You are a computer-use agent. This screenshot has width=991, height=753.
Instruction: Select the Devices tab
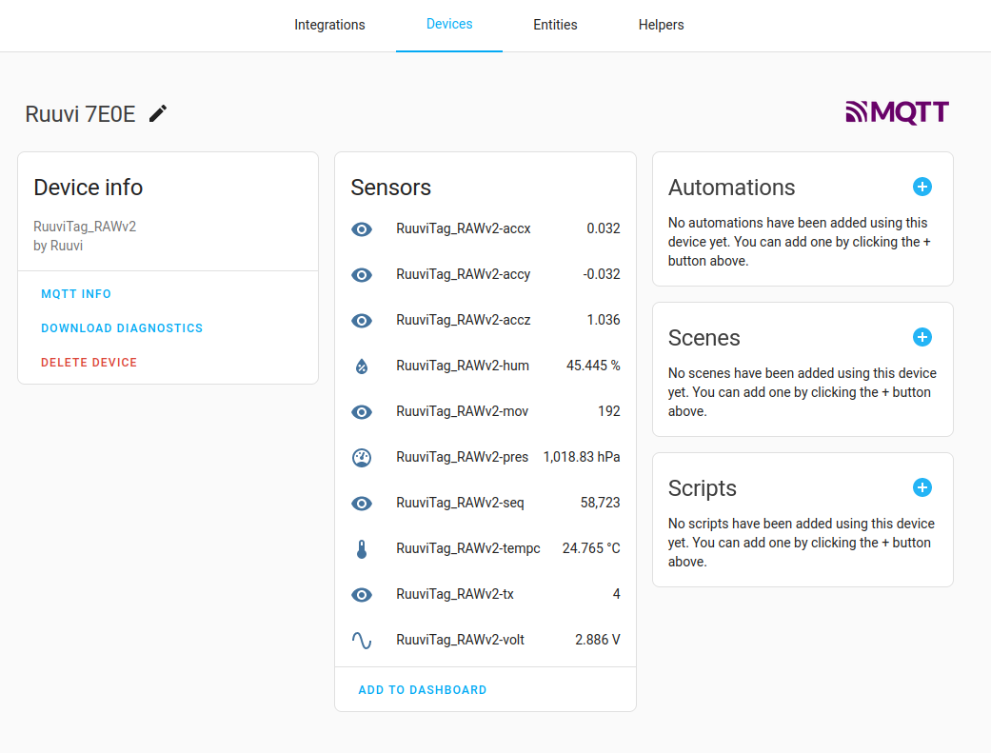(x=449, y=24)
